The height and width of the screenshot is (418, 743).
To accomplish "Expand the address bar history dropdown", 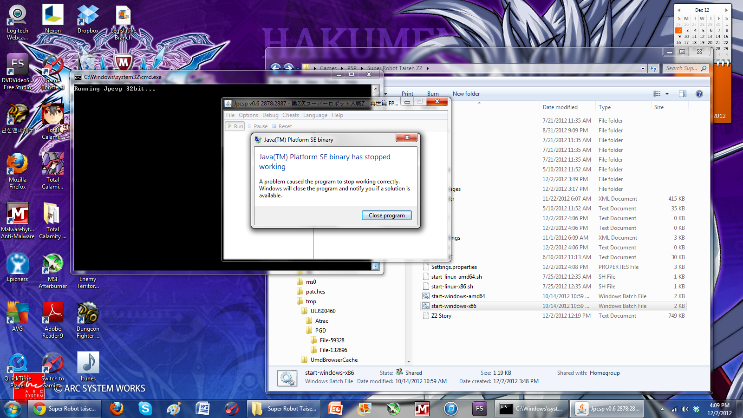I will pos(643,68).
